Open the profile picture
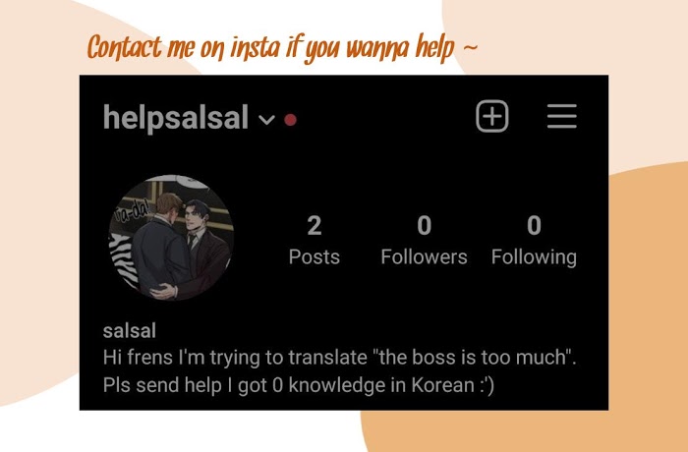This screenshot has height=452, width=688. pyautogui.click(x=171, y=238)
